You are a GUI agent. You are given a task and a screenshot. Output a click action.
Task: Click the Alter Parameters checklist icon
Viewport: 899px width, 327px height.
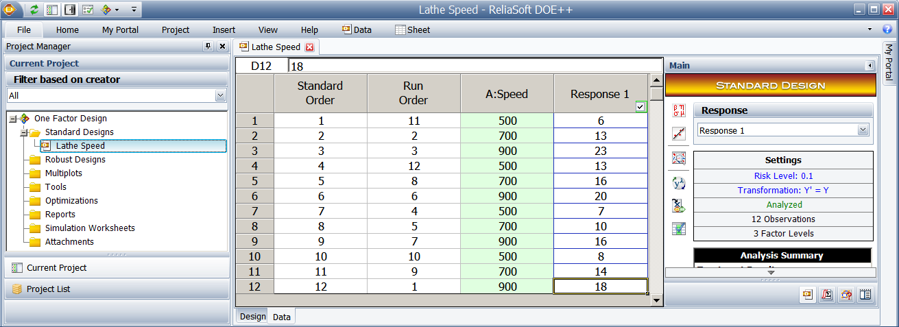[679, 228]
